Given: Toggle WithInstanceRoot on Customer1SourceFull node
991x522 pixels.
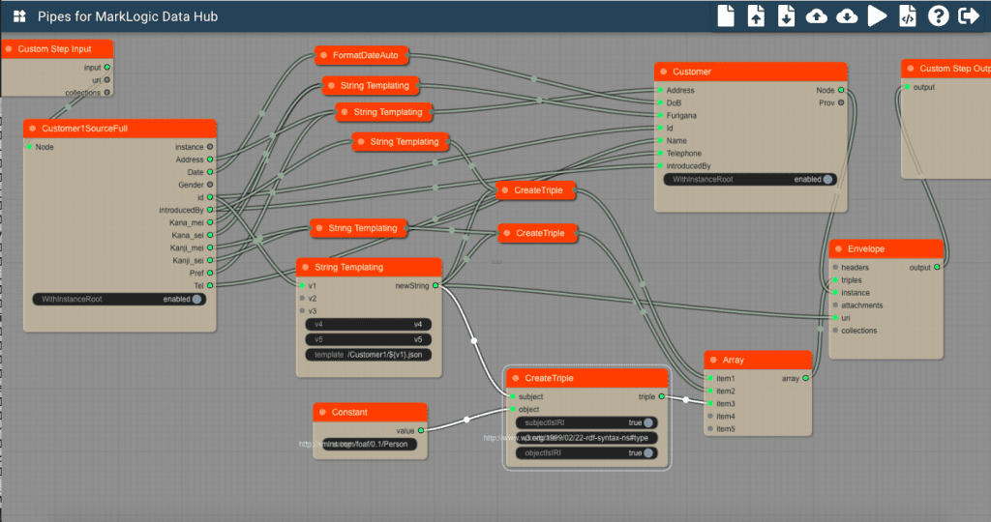Looking at the screenshot, I should coord(196,300).
